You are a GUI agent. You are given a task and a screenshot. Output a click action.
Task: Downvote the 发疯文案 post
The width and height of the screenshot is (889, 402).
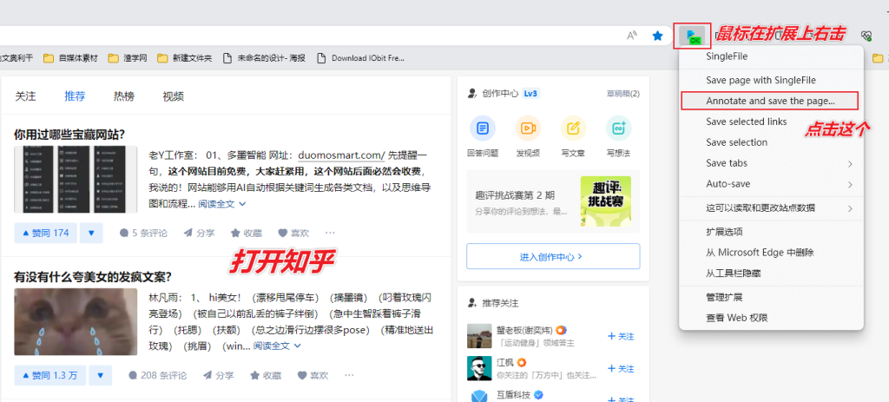101,375
